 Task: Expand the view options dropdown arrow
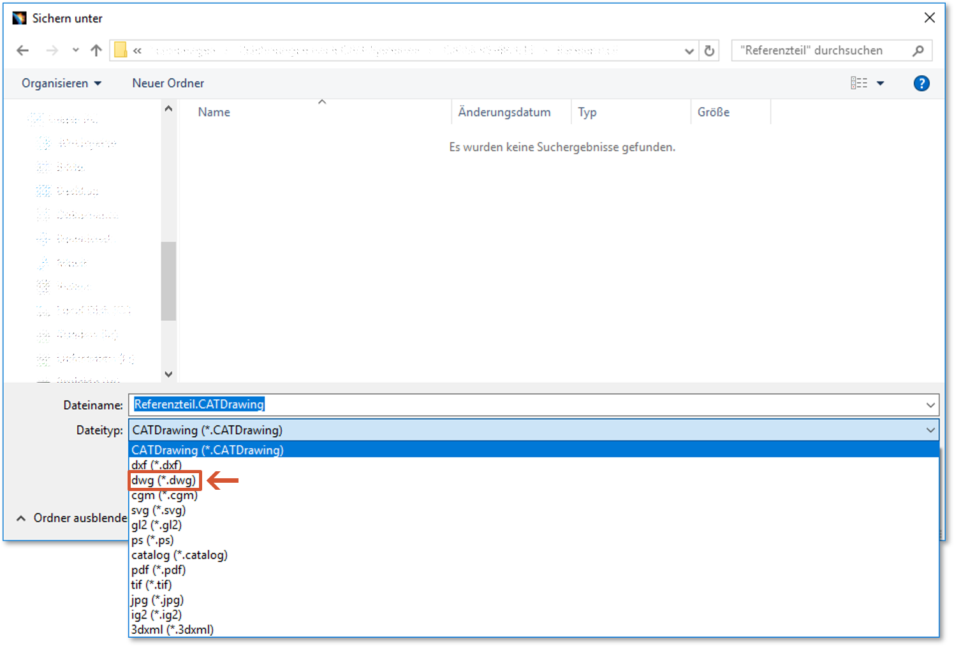click(881, 83)
